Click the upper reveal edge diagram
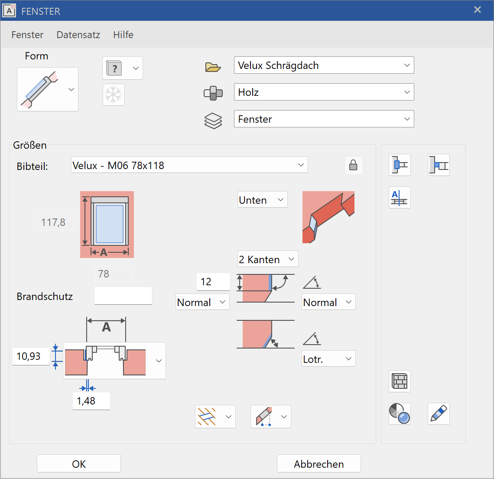 pyautogui.click(x=266, y=288)
